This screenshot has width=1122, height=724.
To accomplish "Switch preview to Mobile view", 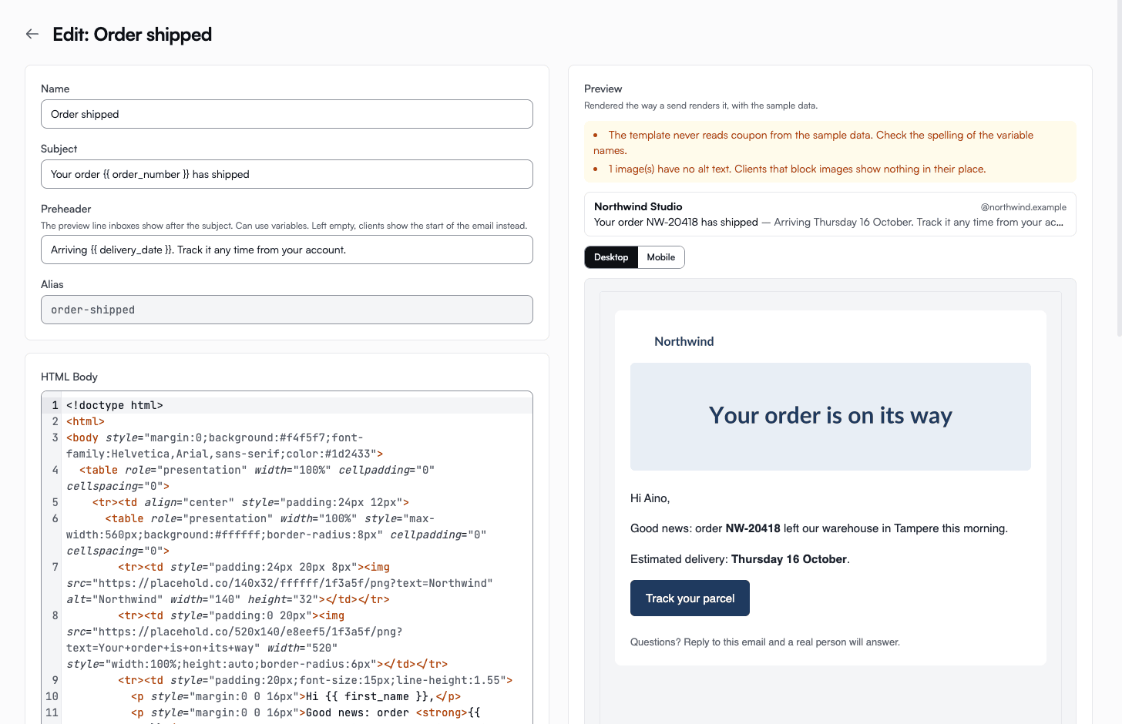I will tap(661, 257).
